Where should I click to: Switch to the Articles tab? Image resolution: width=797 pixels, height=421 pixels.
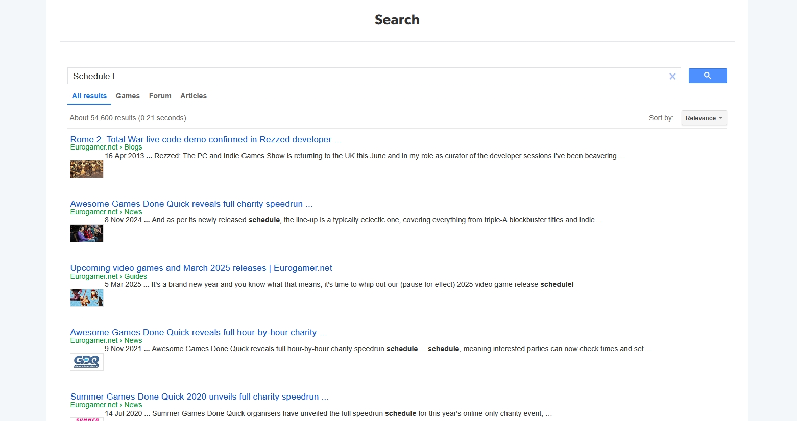click(194, 96)
